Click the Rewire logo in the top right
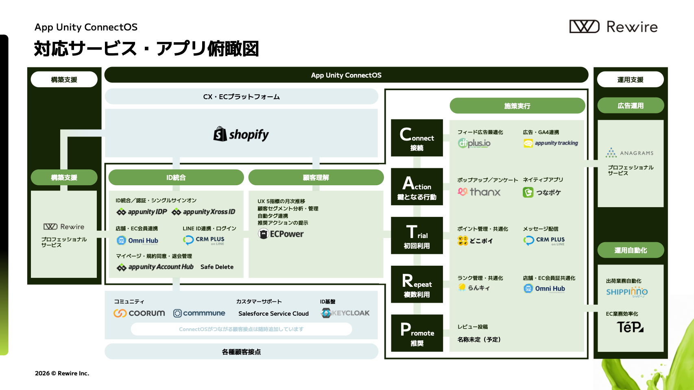The height and width of the screenshot is (390, 694). tap(613, 27)
